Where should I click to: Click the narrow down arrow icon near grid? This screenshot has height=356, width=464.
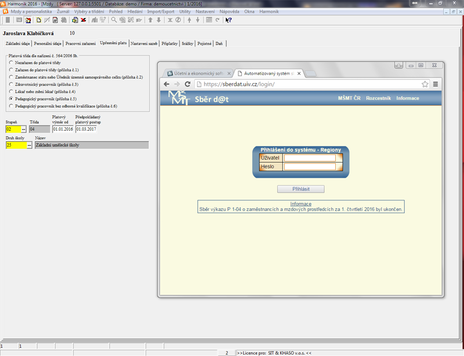click(x=198, y=20)
